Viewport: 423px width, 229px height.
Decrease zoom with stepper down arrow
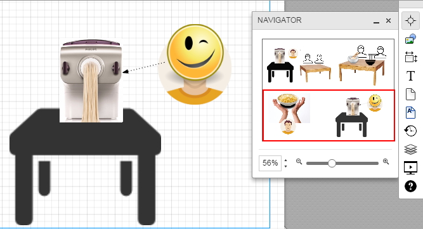(x=285, y=166)
